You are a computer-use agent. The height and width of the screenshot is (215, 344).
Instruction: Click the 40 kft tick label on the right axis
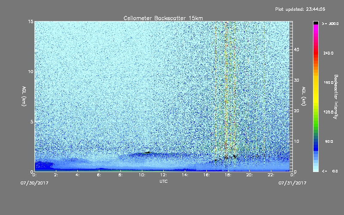(296, 49)
